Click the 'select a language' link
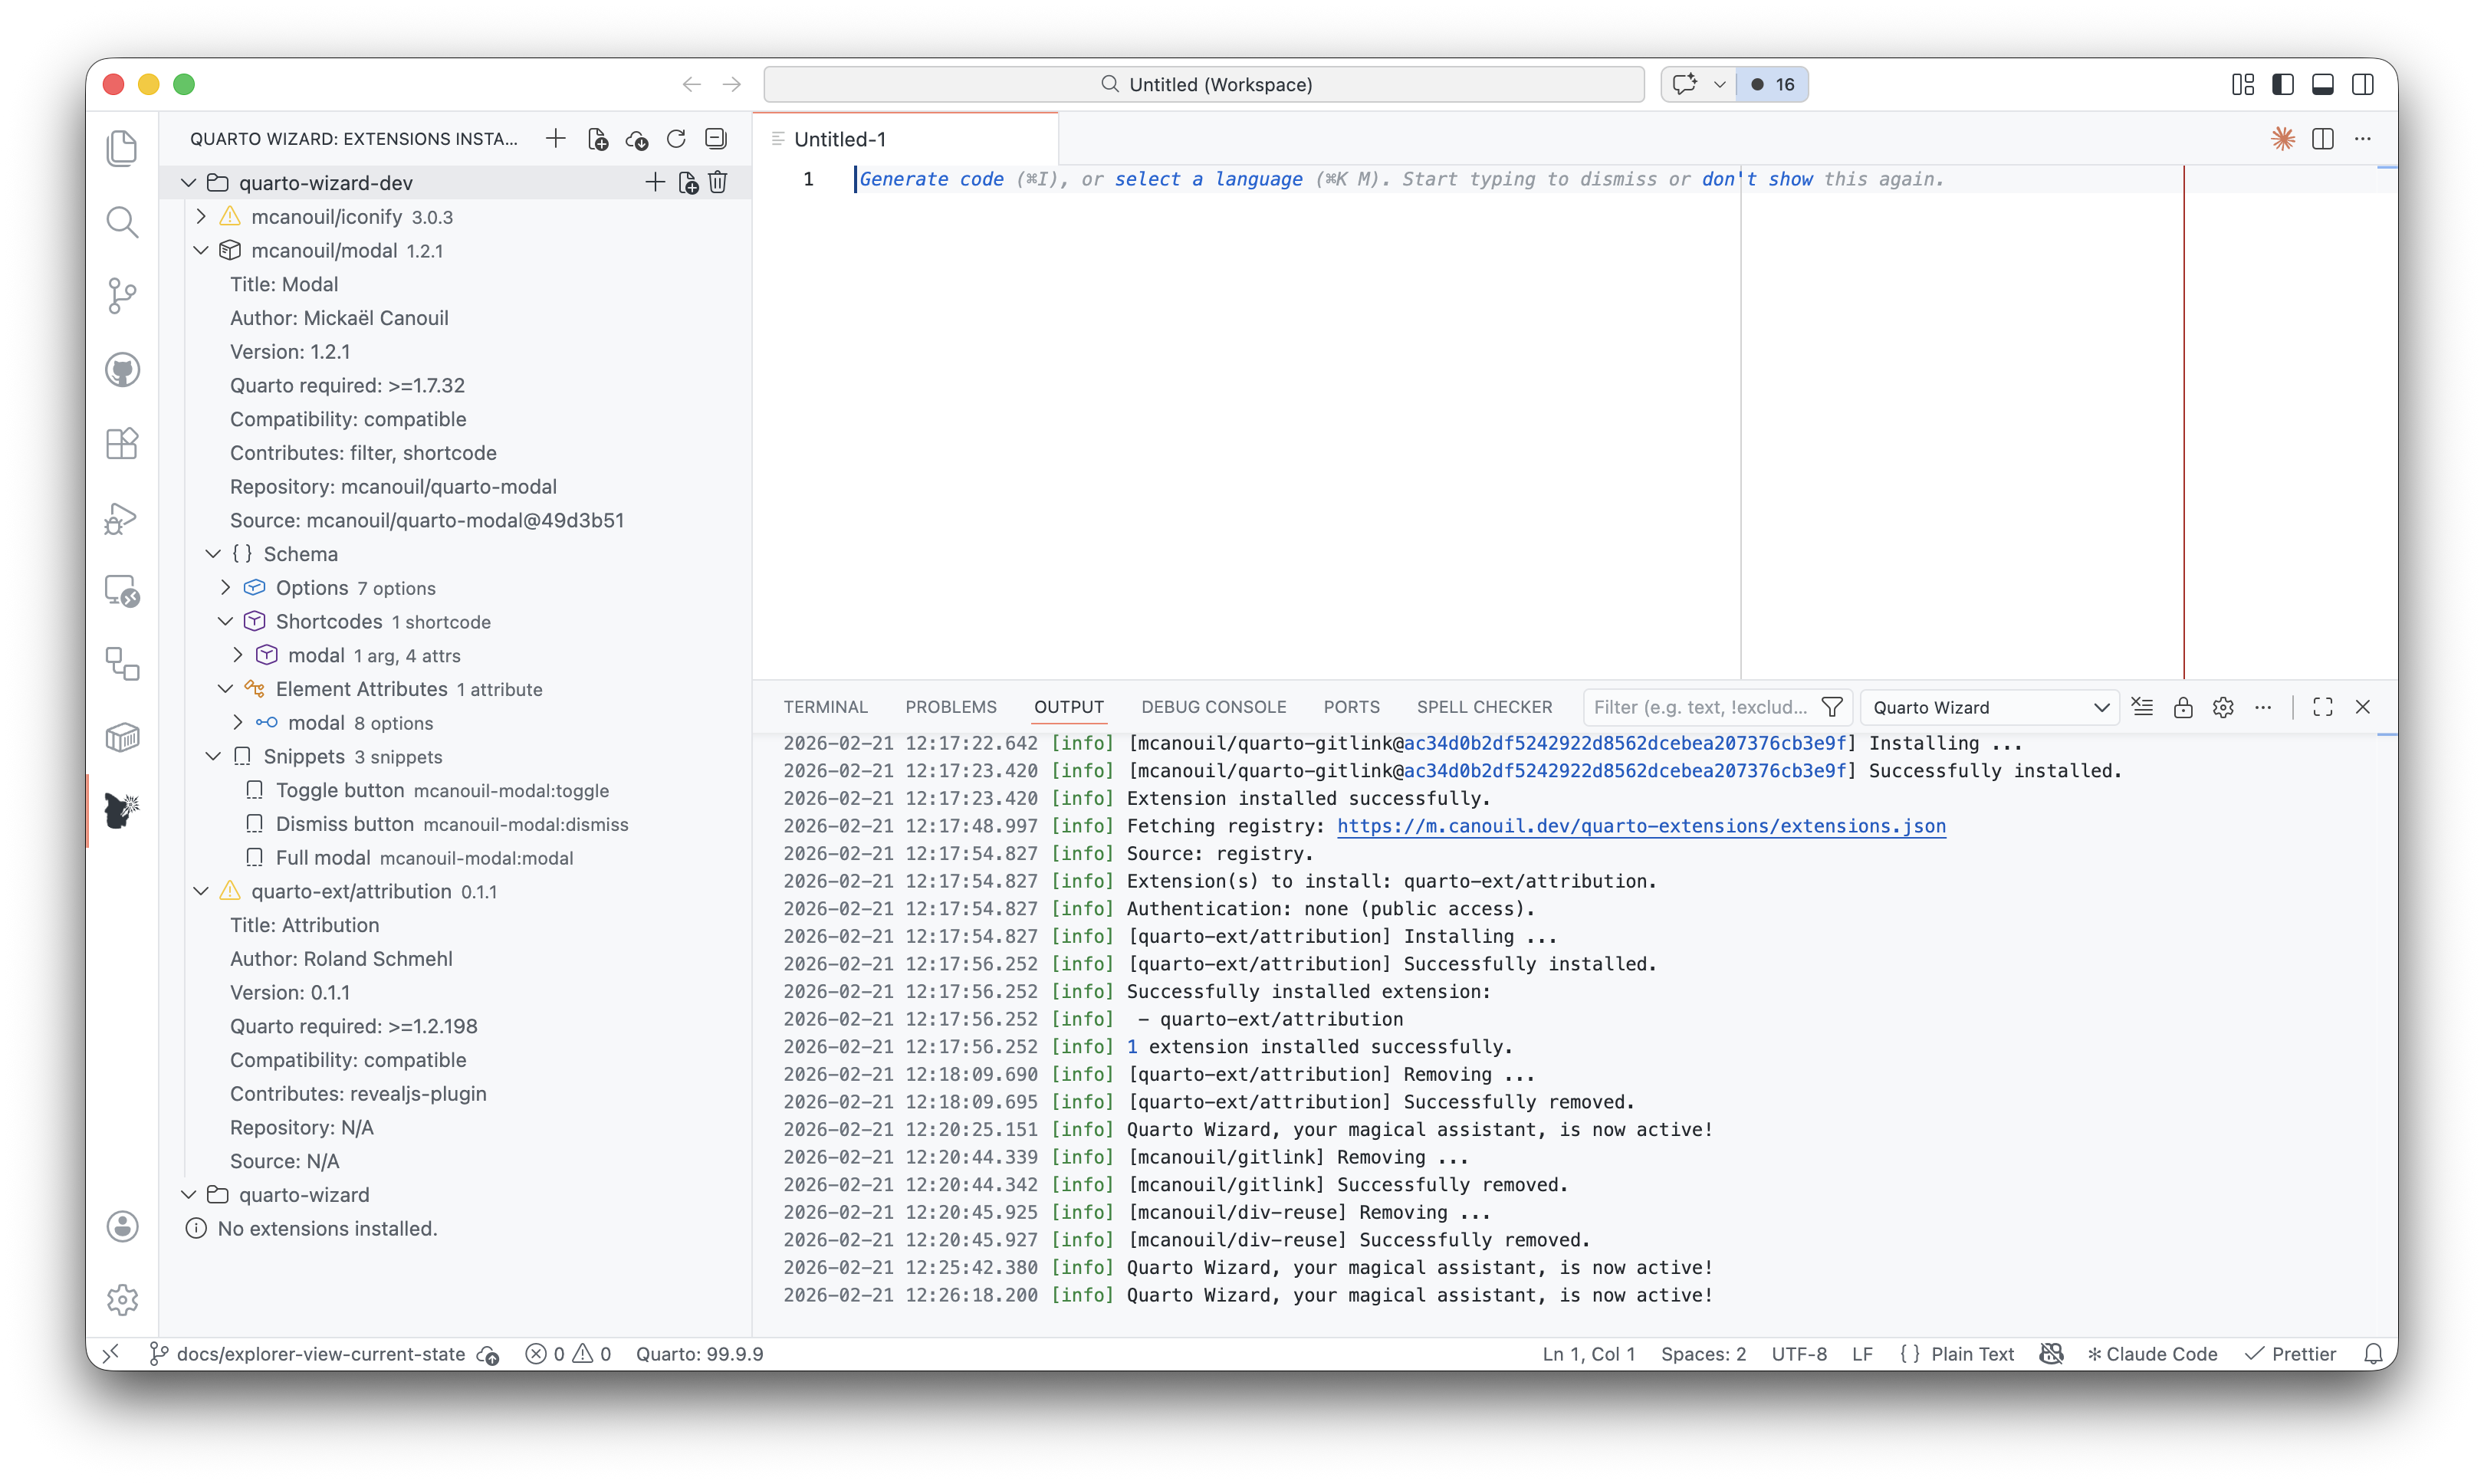 coord(1208,179)
